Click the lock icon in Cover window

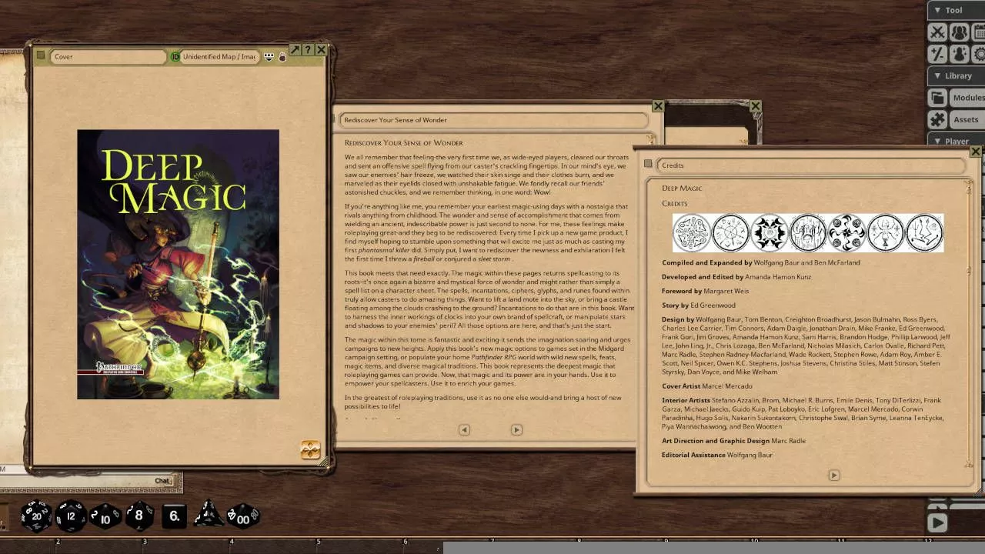click(x=282, y=57)
